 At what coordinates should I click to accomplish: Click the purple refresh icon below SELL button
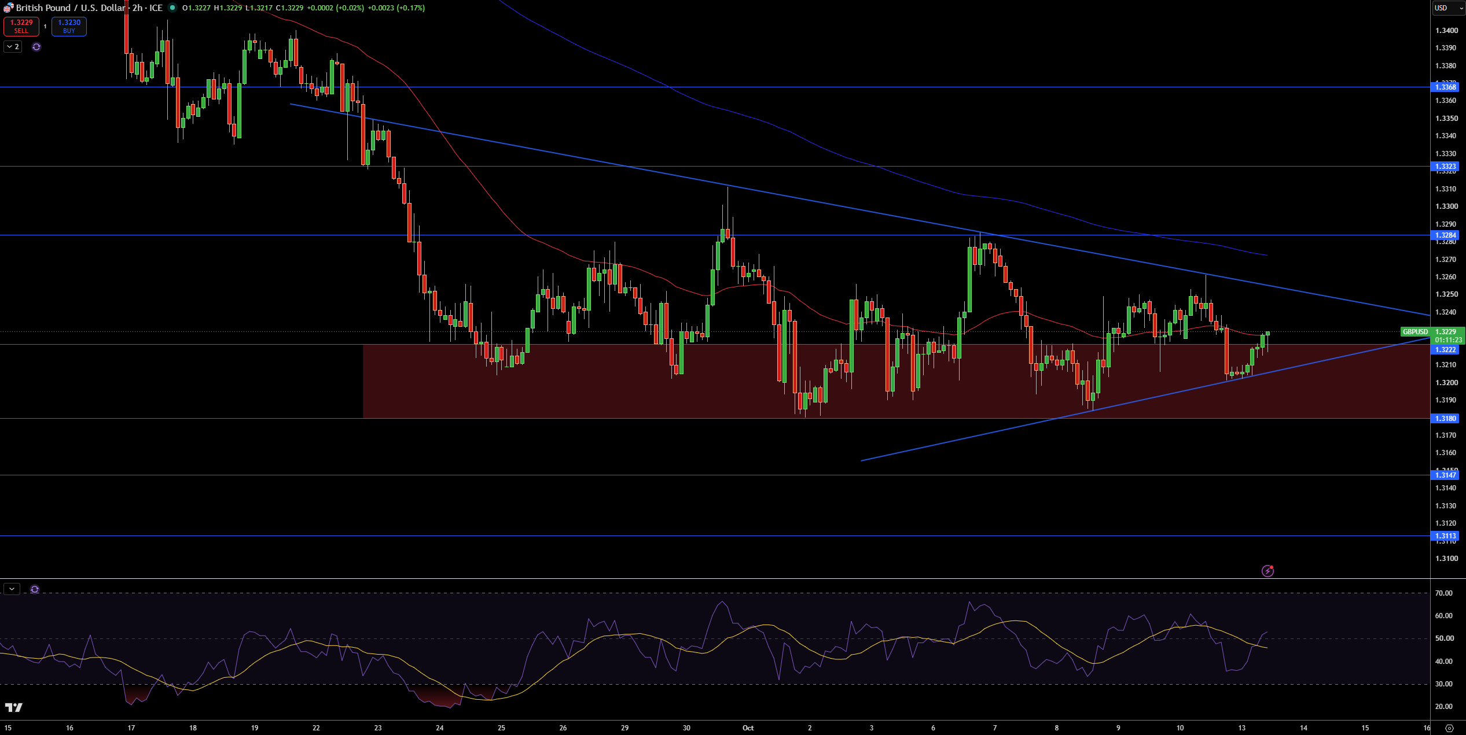click(36, 47)
